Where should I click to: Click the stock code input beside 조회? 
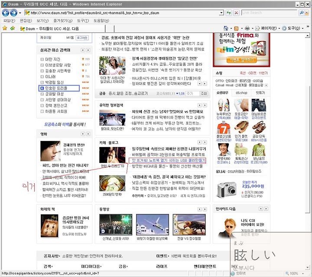pyautogui.click(x=192, y=94)
